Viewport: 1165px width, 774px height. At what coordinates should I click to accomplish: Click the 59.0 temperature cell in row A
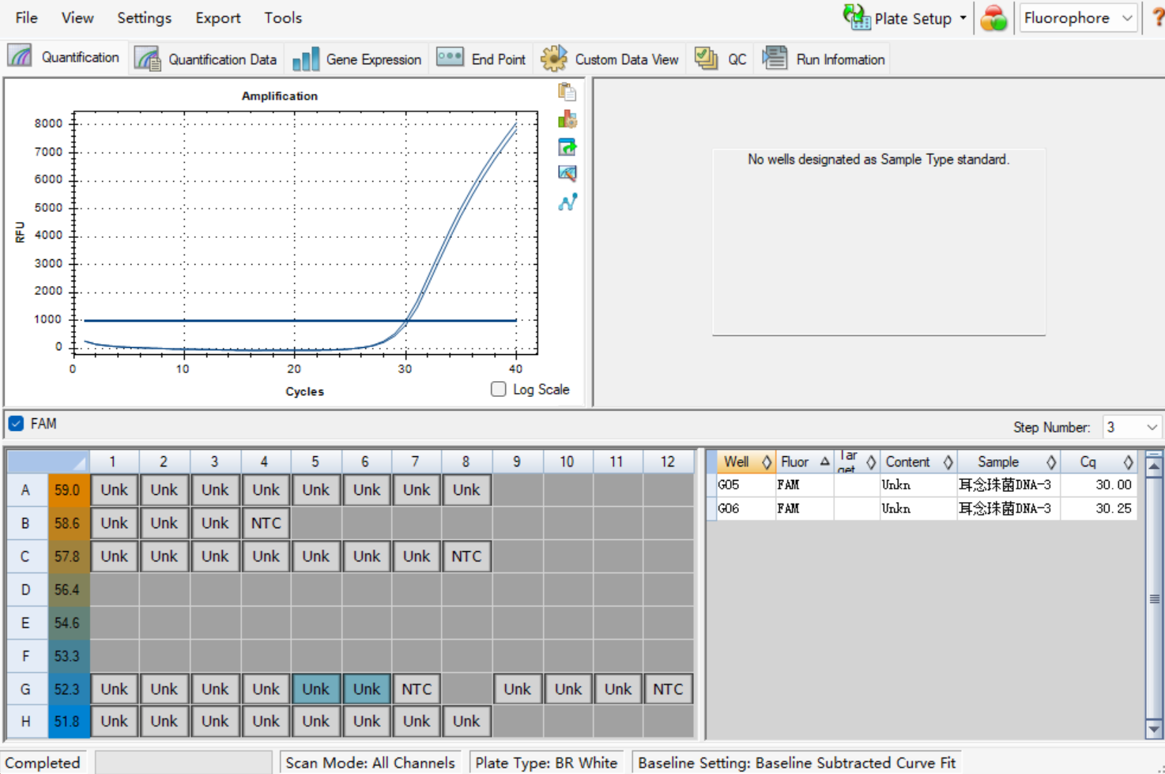tap(68, 490)
